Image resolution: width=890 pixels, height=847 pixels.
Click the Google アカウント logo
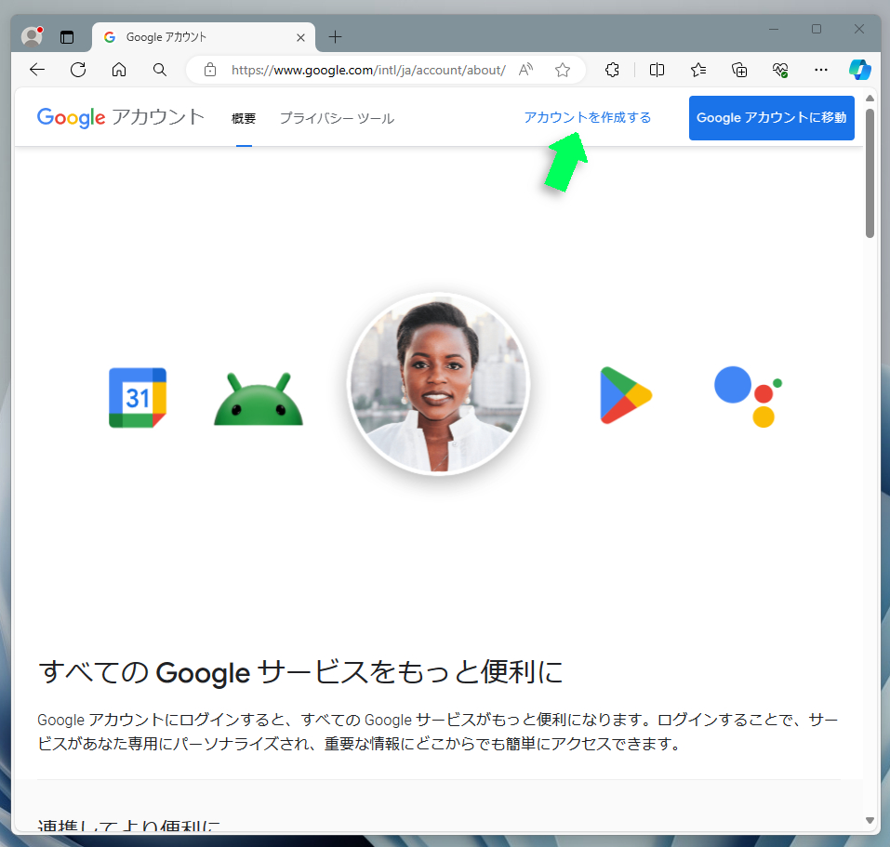120,117
